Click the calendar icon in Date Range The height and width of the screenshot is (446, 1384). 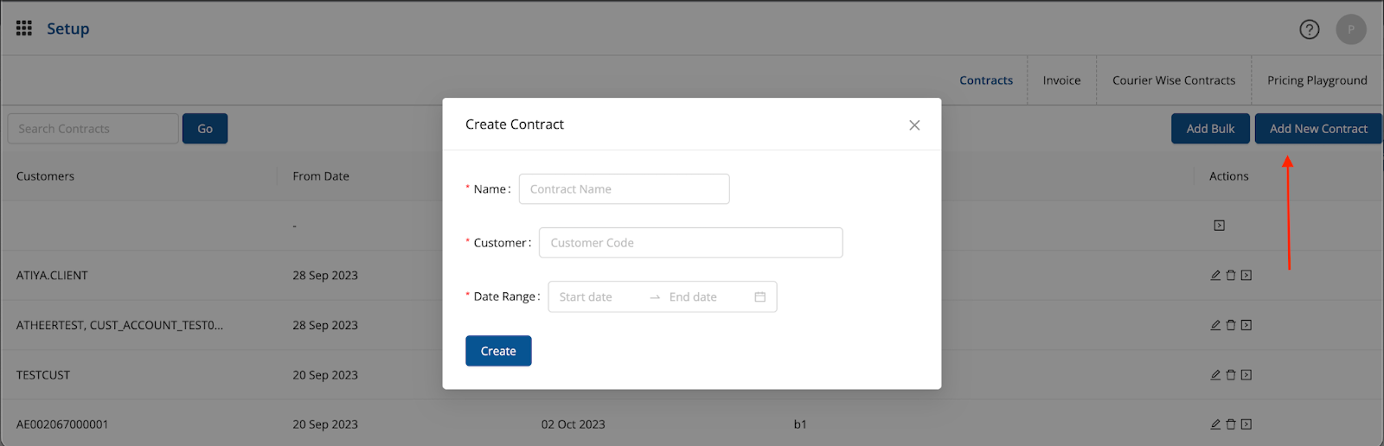pos(759,297)
